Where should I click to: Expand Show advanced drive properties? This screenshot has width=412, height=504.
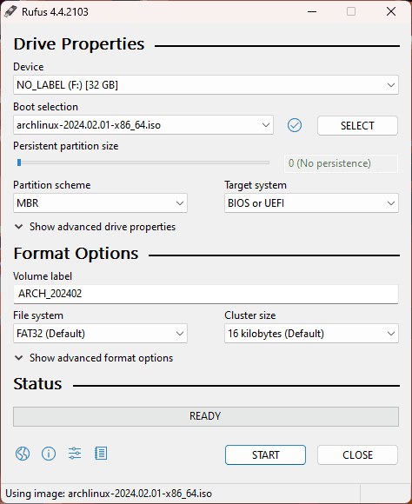96,227
